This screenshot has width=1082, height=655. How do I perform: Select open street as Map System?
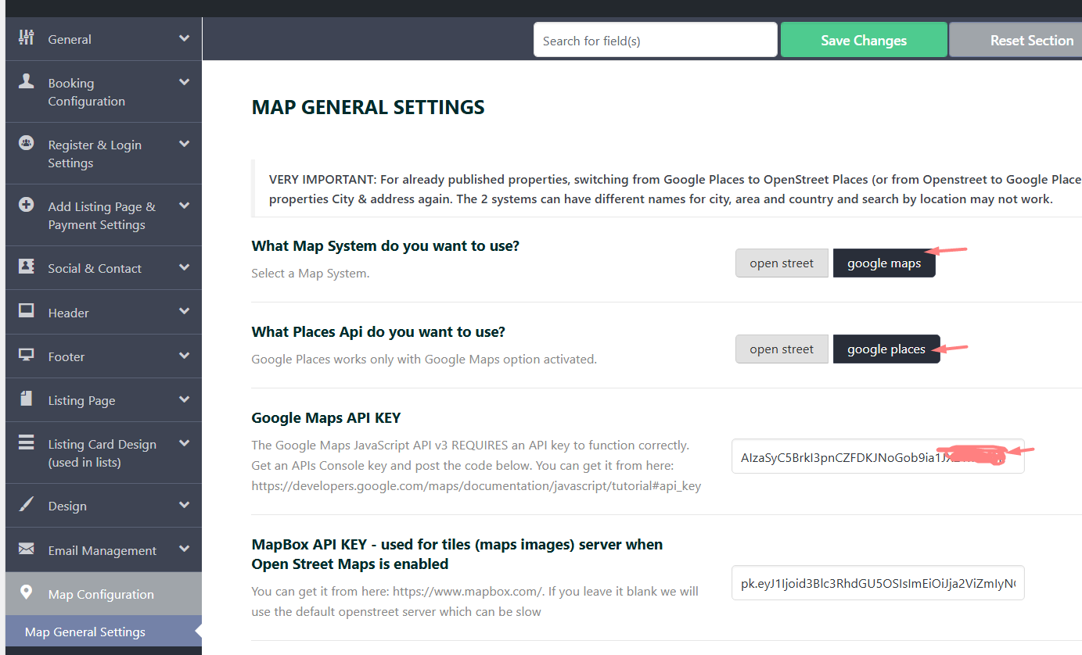(x=781, y=263)
